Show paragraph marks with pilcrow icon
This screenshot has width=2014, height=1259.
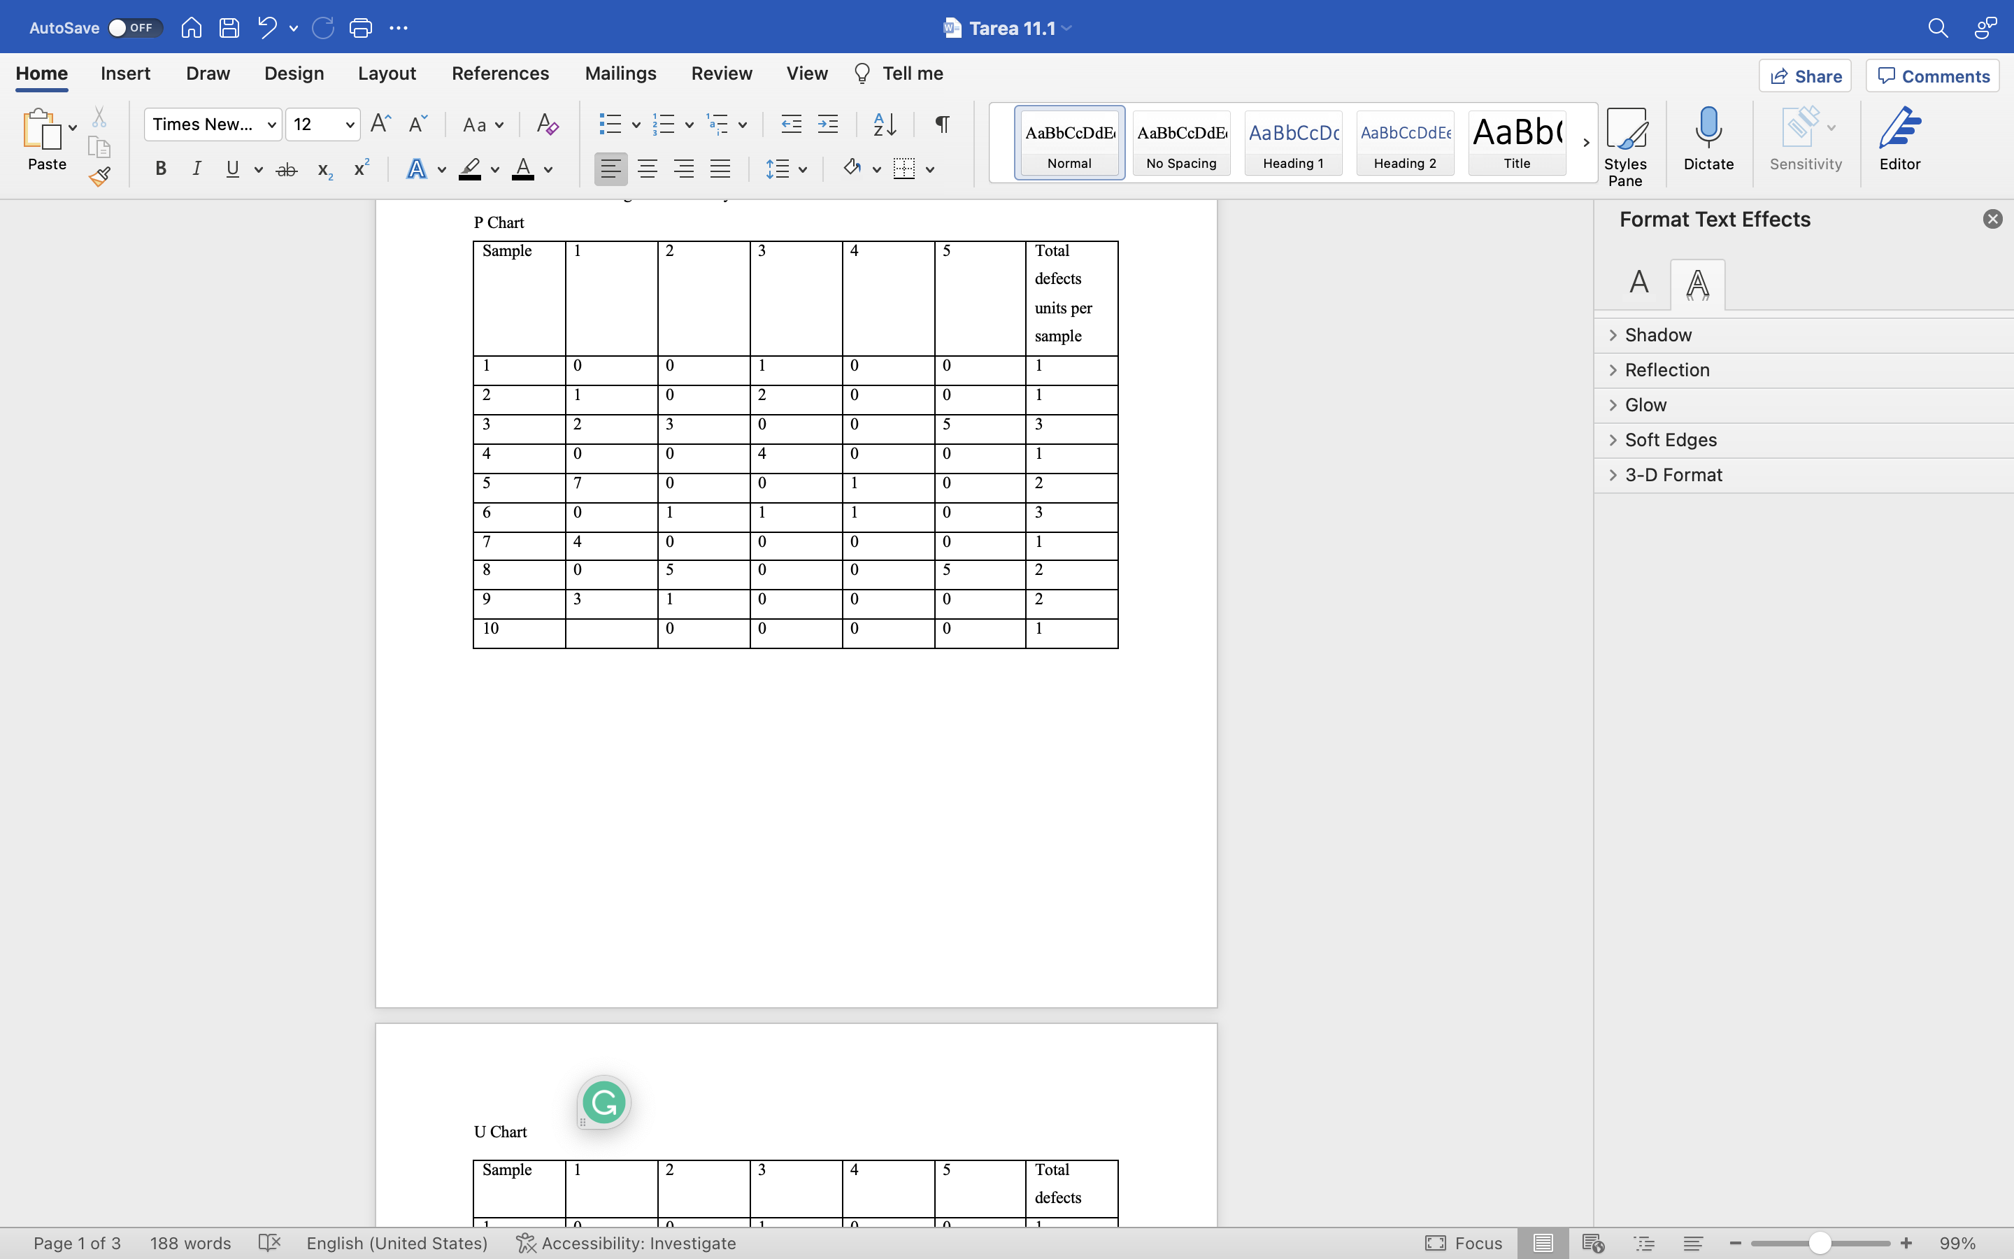pyautogui.click(x=942, y=125)
